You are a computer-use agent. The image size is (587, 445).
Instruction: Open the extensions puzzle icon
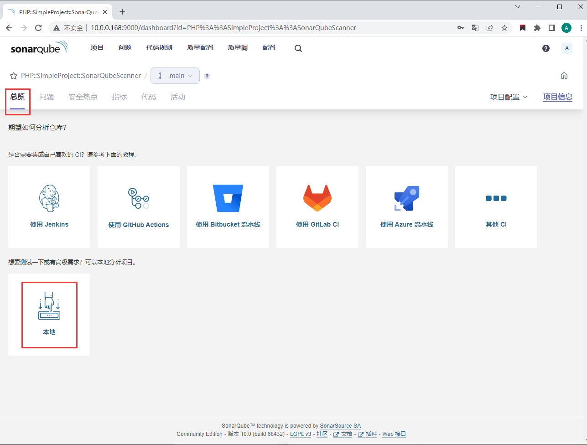(x=537, y=28)
